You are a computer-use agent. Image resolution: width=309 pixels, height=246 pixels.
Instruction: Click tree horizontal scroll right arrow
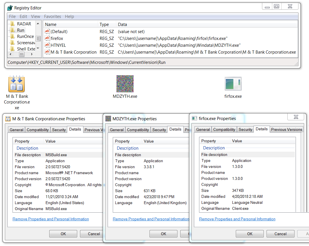coord(32,54)
